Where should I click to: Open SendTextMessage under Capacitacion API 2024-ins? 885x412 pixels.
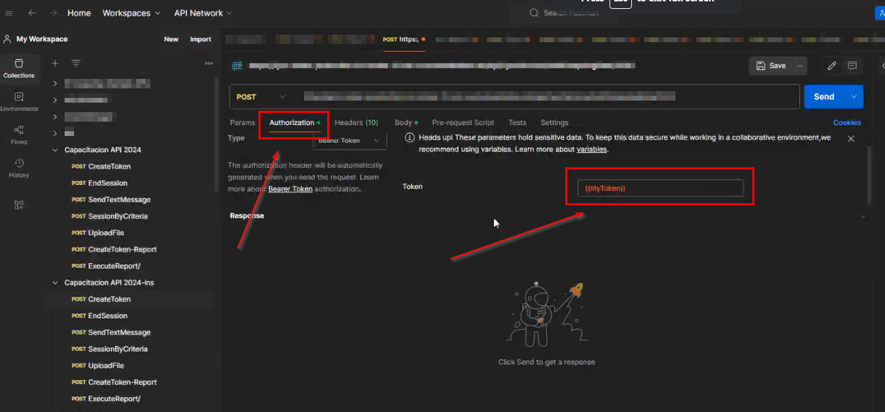[x=119, y=332]
